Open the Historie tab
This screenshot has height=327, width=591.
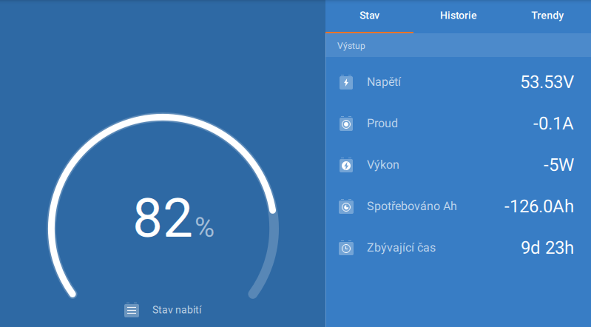click(458, 16)
